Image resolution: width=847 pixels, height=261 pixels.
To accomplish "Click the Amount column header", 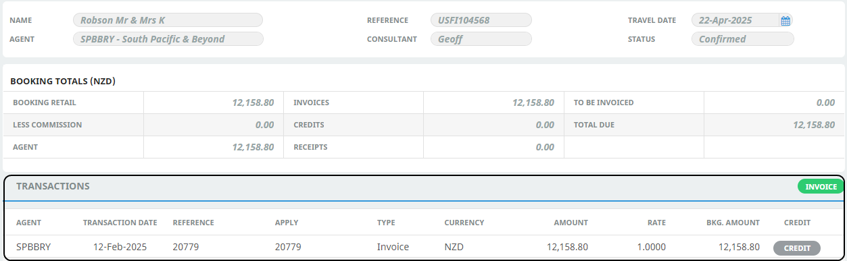I will pos(571,223).
